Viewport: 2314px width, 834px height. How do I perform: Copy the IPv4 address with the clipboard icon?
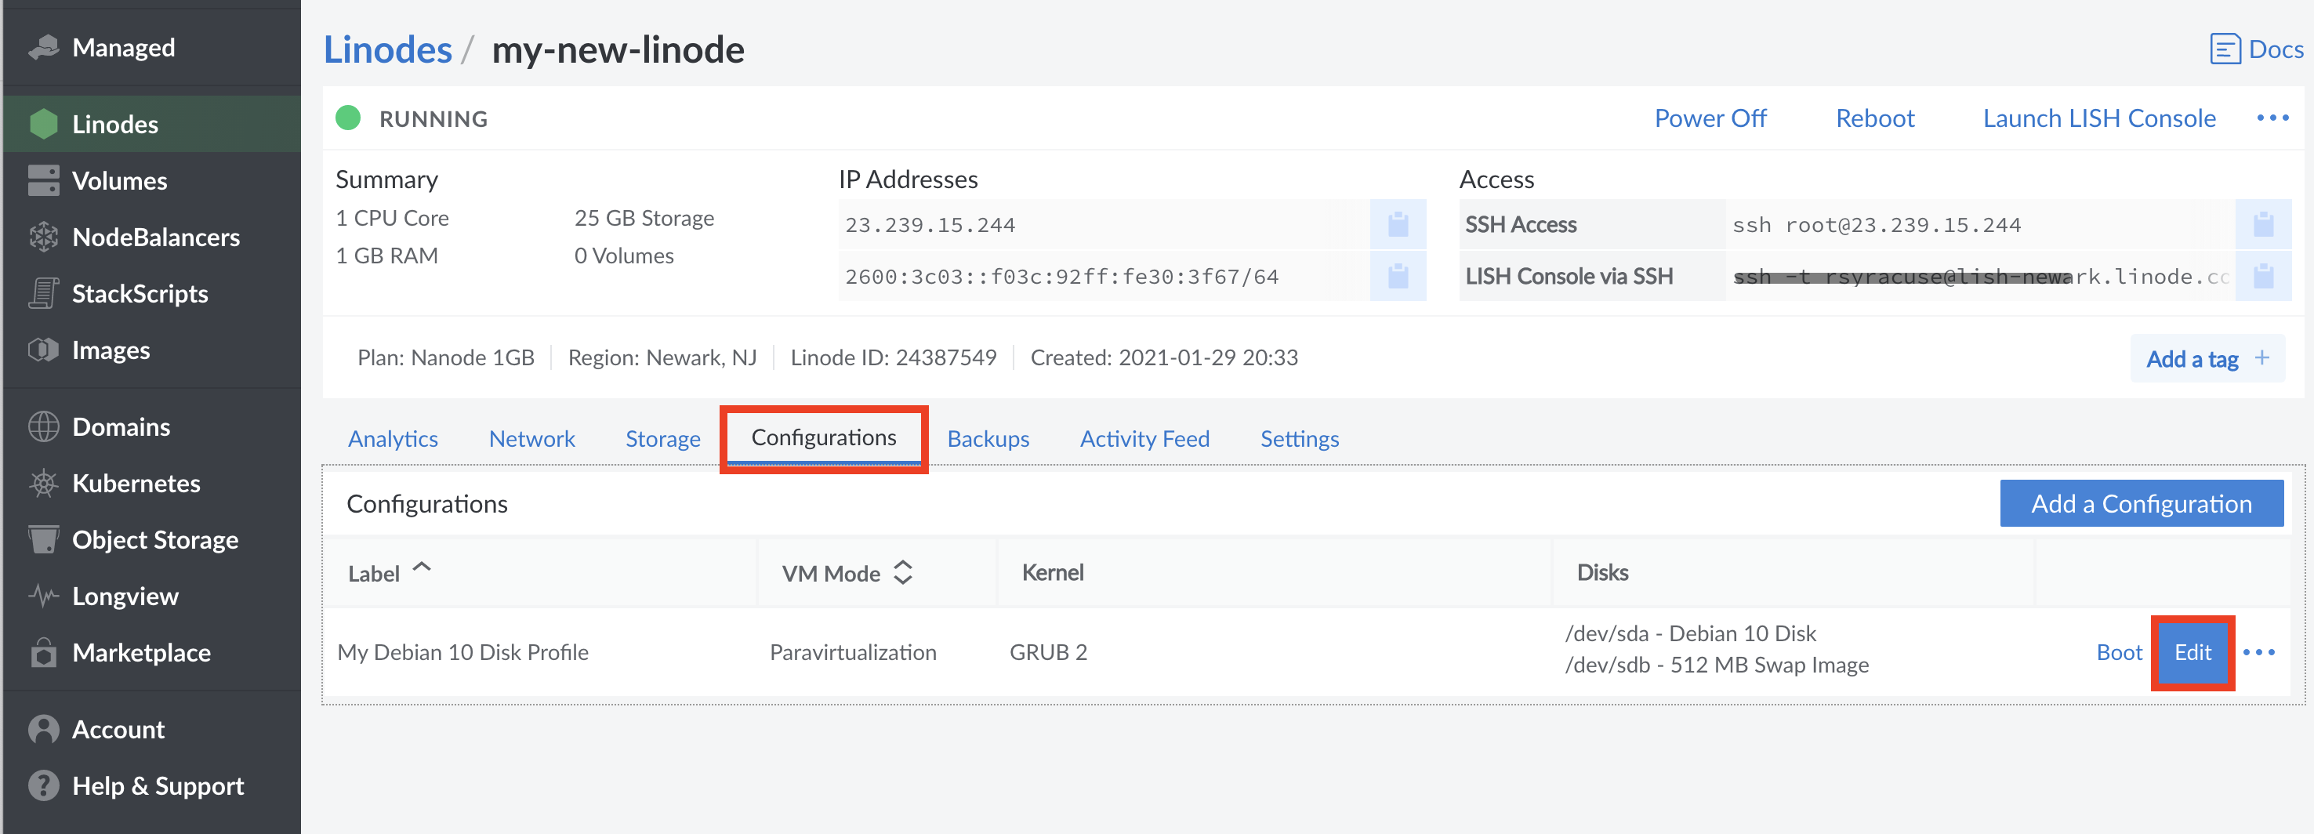point(1398,223)
